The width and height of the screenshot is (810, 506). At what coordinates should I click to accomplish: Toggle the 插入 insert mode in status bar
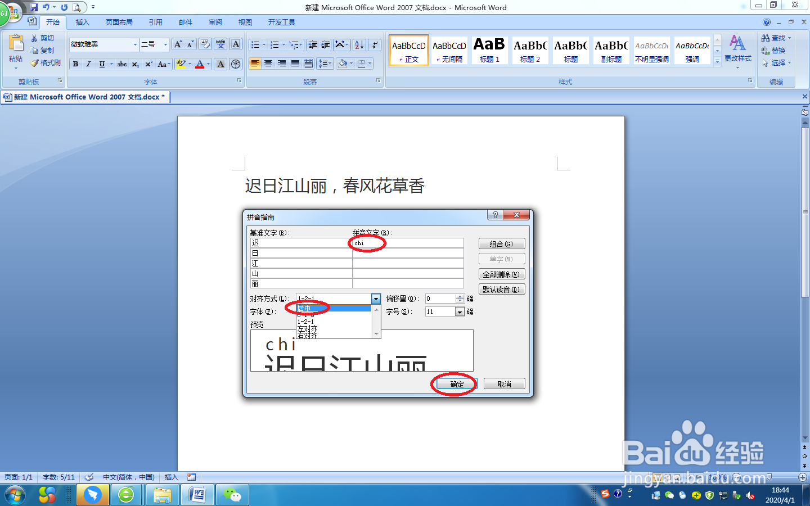[x=171, y=477]
